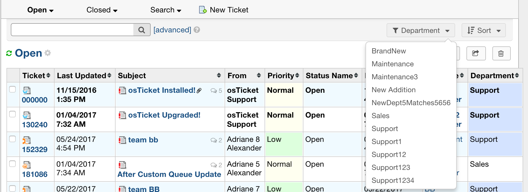Open the osTicket Installed! subject link
The width and height of the screenshot is (528, 192).
162,90
